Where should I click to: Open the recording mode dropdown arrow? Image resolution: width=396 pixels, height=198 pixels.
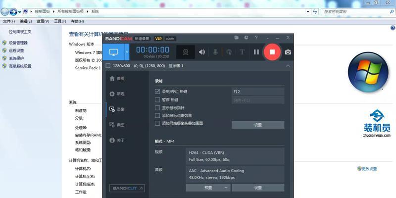click(127, 52)
